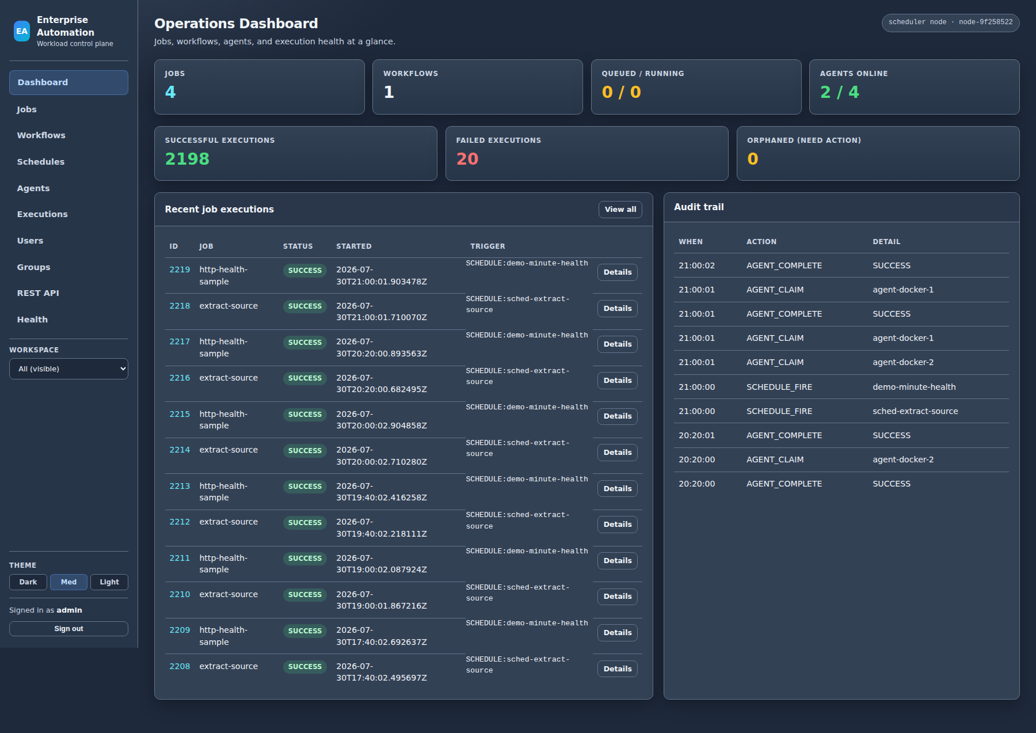Click the Failed Executions value 20
Image resolution: width=1036 pixels, height=733 pixels.
pyautogui.click(x=467, y=159)
